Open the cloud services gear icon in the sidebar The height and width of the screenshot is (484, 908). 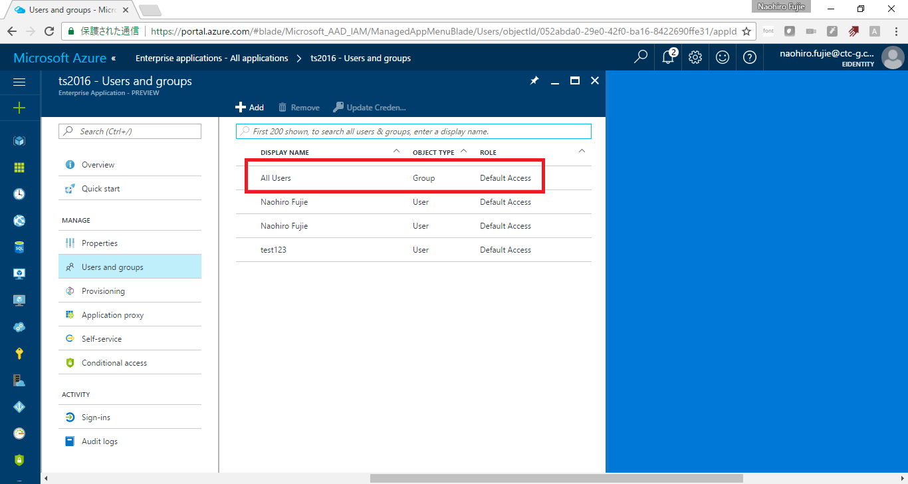(19, 327)
